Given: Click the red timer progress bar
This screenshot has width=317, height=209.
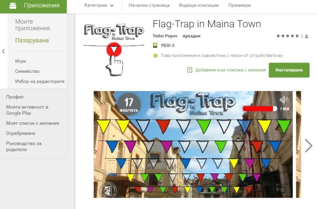Looking at the screenshot, I should [260, 109].
